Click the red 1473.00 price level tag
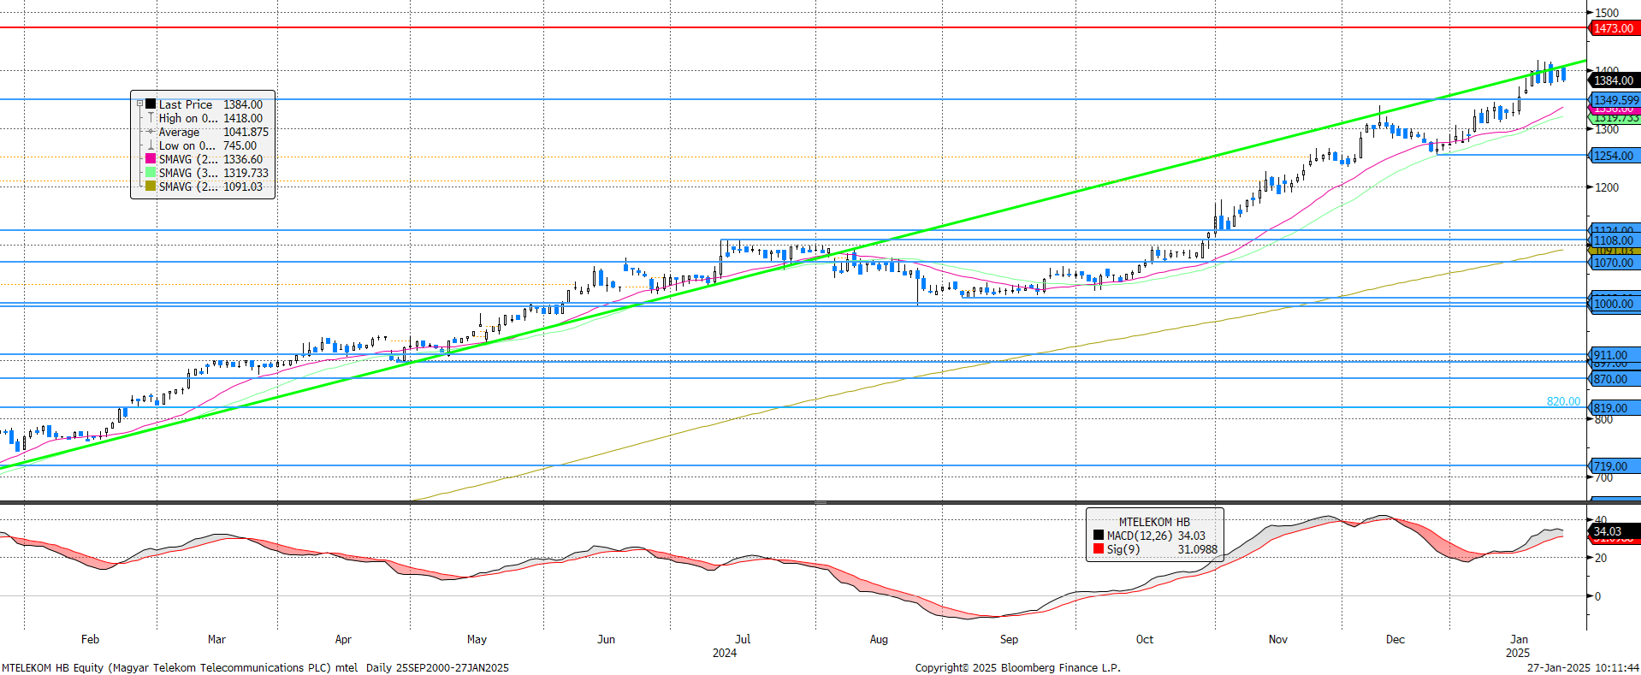The width and height of the screenshot is (1641, 675). pos(1614,28)
